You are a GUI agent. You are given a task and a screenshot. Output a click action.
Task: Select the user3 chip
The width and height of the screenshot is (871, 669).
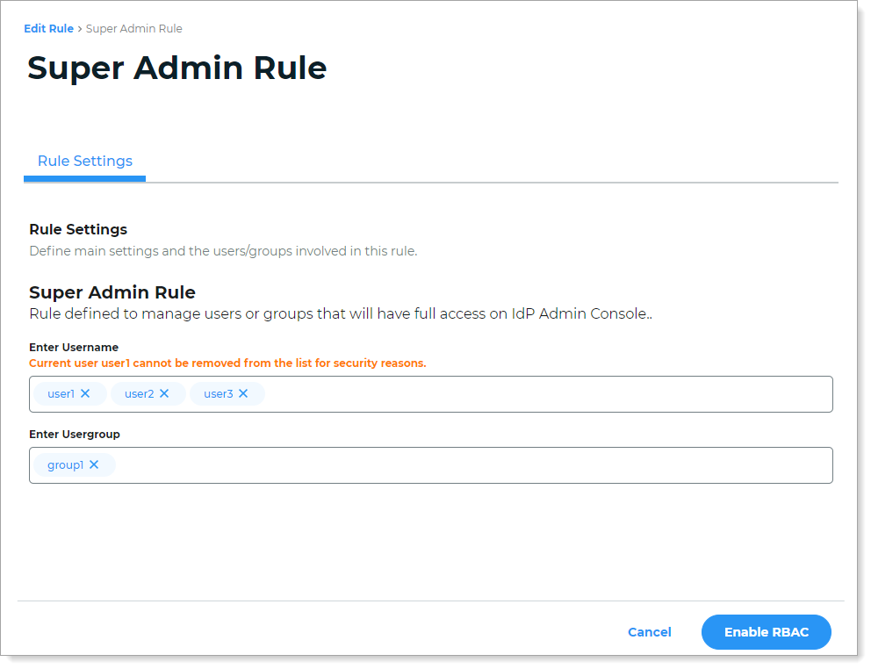click(220, 393)
